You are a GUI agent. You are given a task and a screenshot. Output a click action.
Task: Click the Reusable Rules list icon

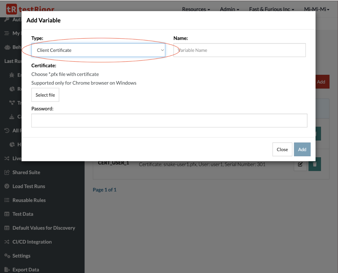(7, 200)
